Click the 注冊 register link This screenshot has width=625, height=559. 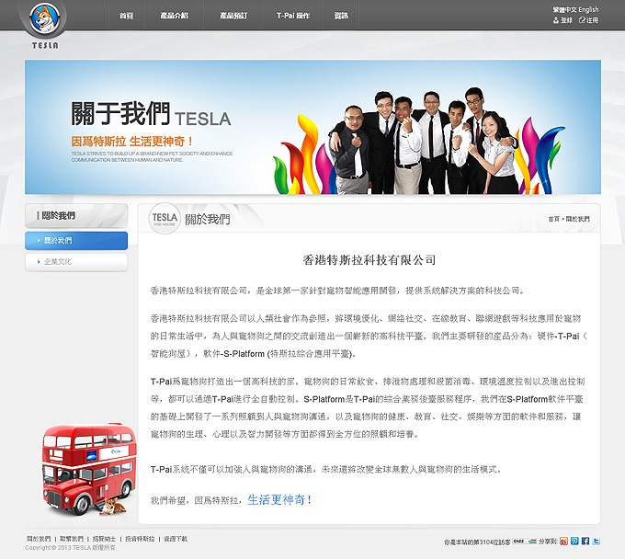click(x=592, y=20)
